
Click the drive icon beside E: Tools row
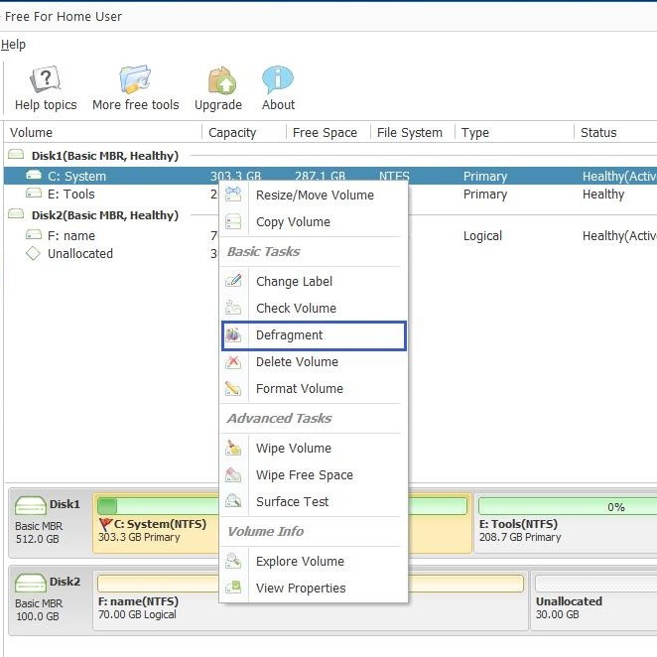click(34, 194)
